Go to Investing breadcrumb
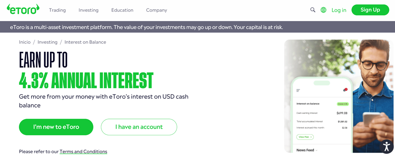Viewport: 395px width, 161px height. pyautogui.click(x=47, y=42)
